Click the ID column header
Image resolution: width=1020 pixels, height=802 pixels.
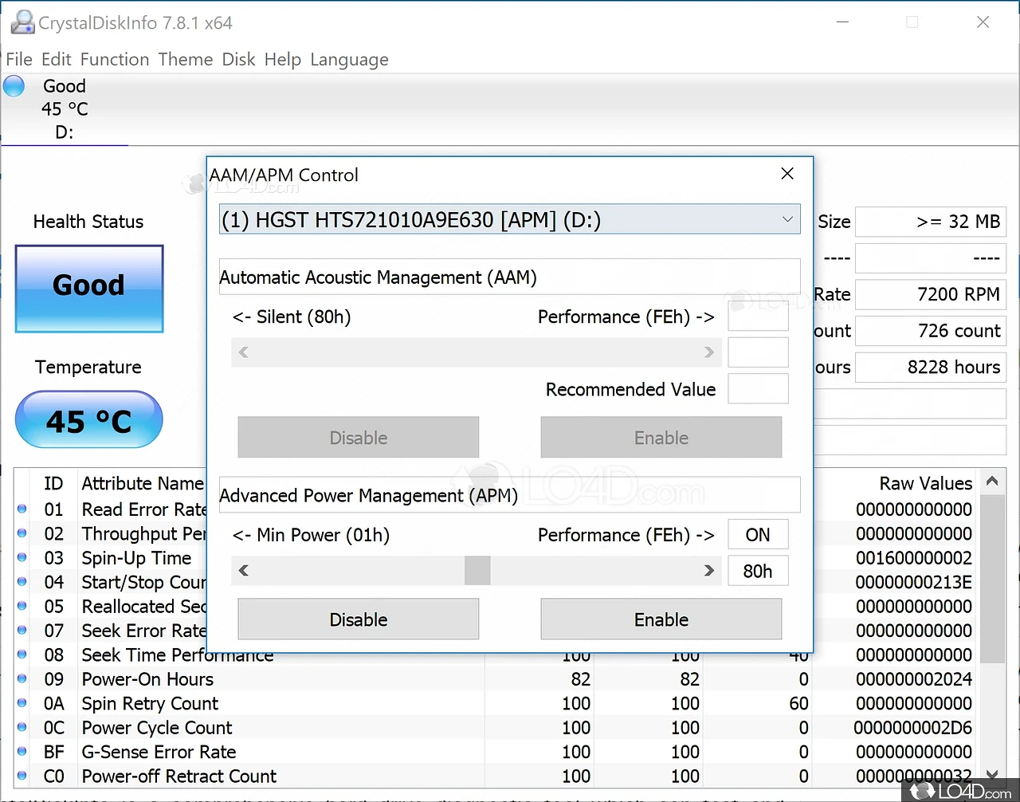53,483
